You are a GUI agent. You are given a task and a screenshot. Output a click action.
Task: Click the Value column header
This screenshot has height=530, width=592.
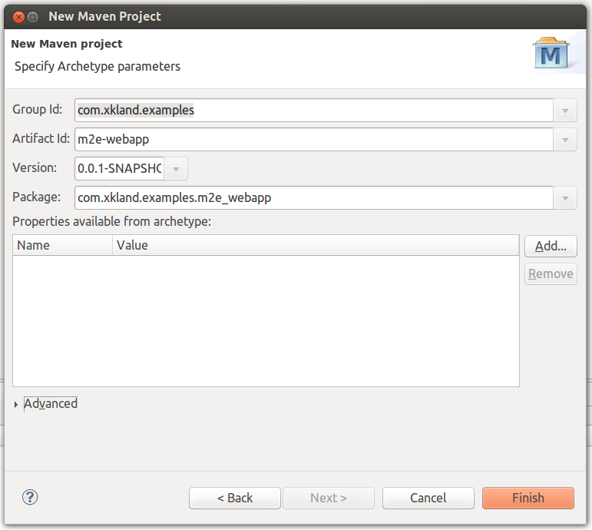tap(316, 245)
